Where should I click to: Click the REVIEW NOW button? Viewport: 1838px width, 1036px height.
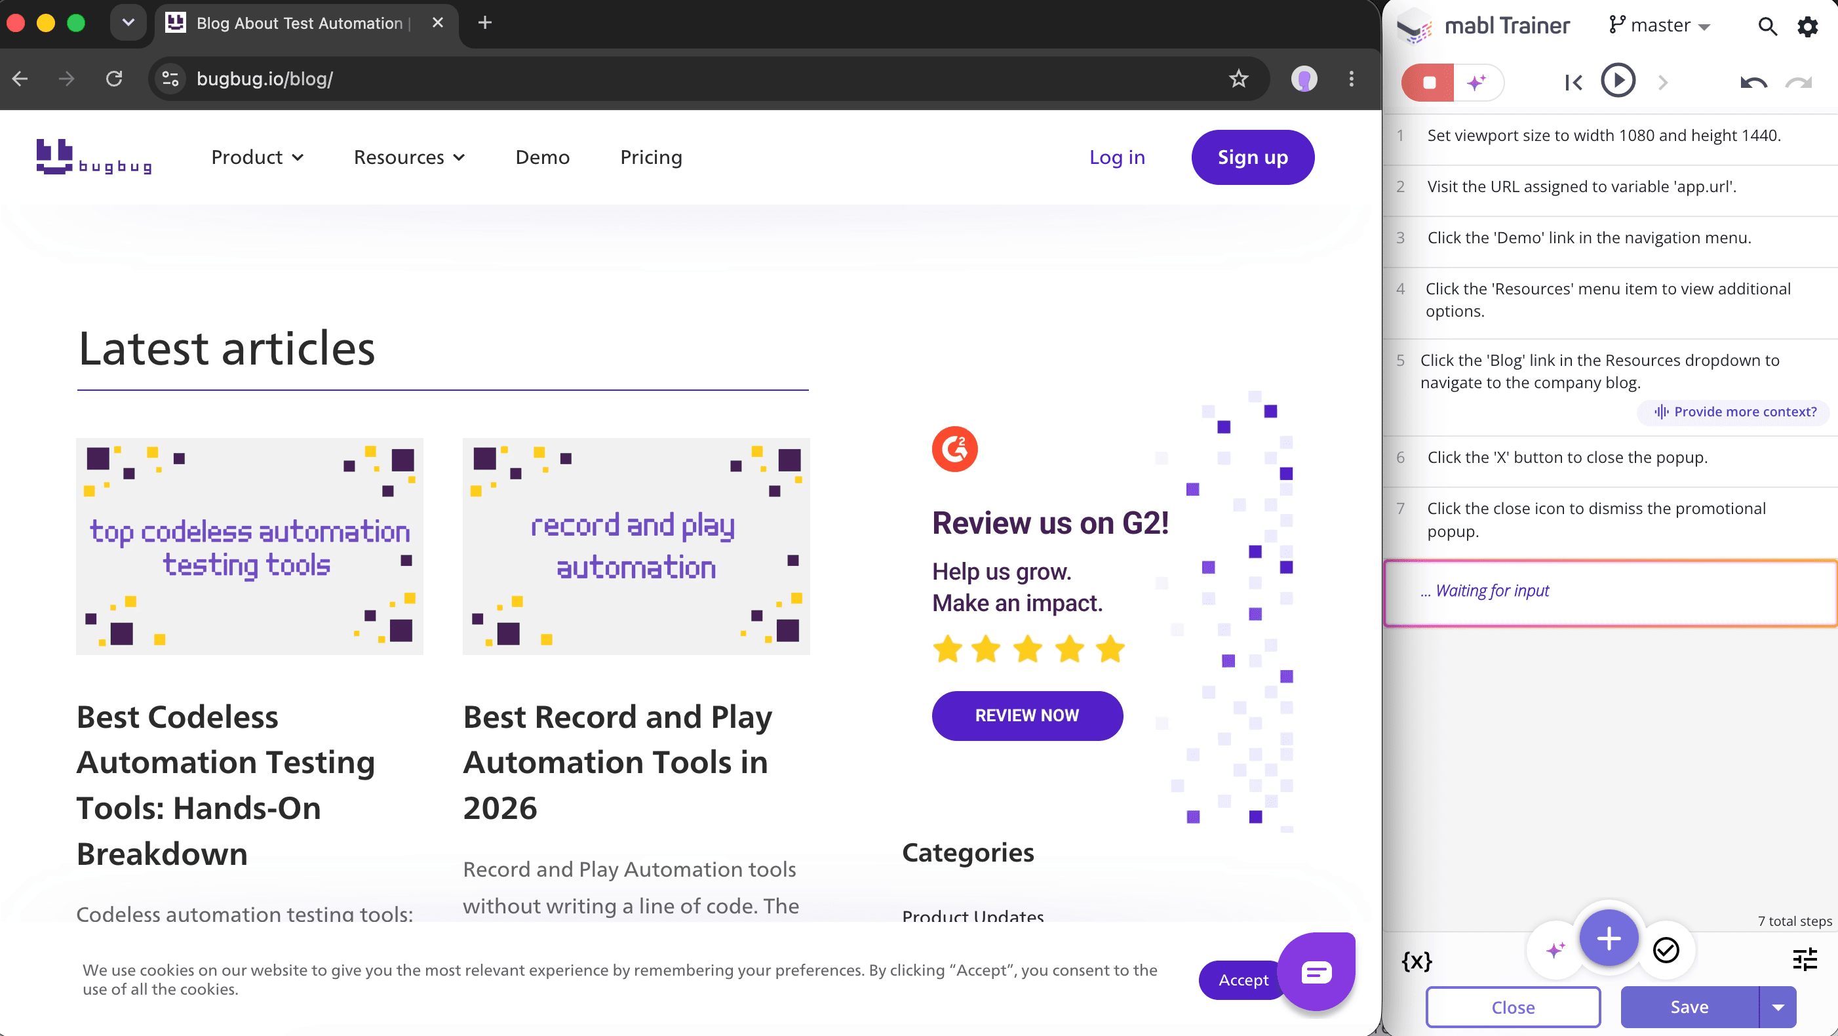tap(1027, 715)
